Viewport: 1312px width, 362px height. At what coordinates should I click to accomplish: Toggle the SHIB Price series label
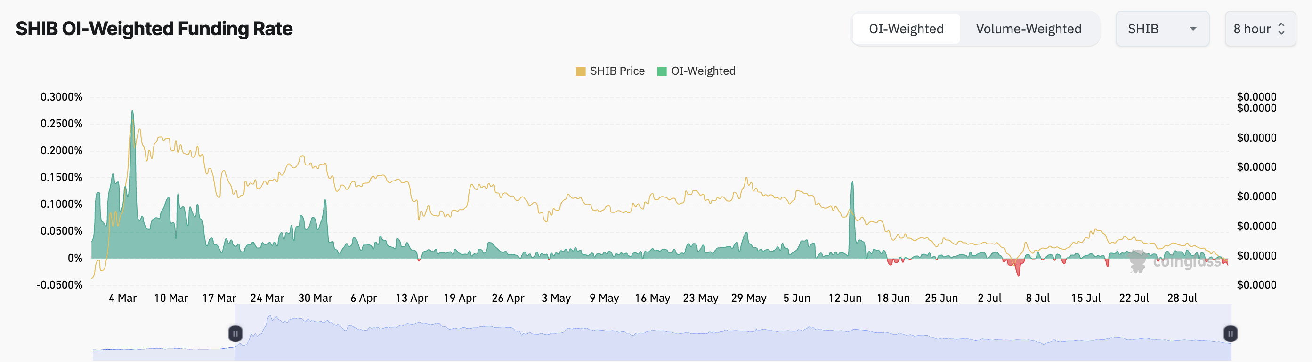click(617, 71)
